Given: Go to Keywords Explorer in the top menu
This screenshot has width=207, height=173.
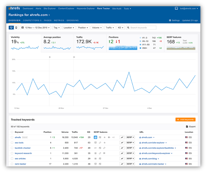Looking at the screenshot, I should (86, 9).
